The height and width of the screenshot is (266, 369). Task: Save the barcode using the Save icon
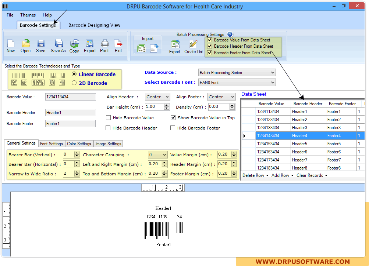[x=41, y=44]
